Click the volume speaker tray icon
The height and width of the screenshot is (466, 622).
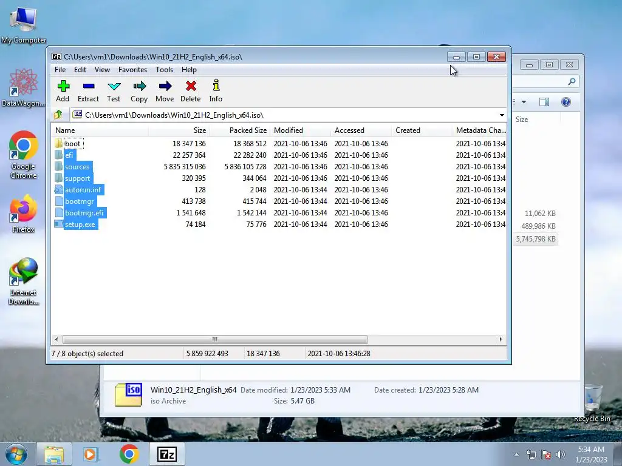tap(561, 454)
